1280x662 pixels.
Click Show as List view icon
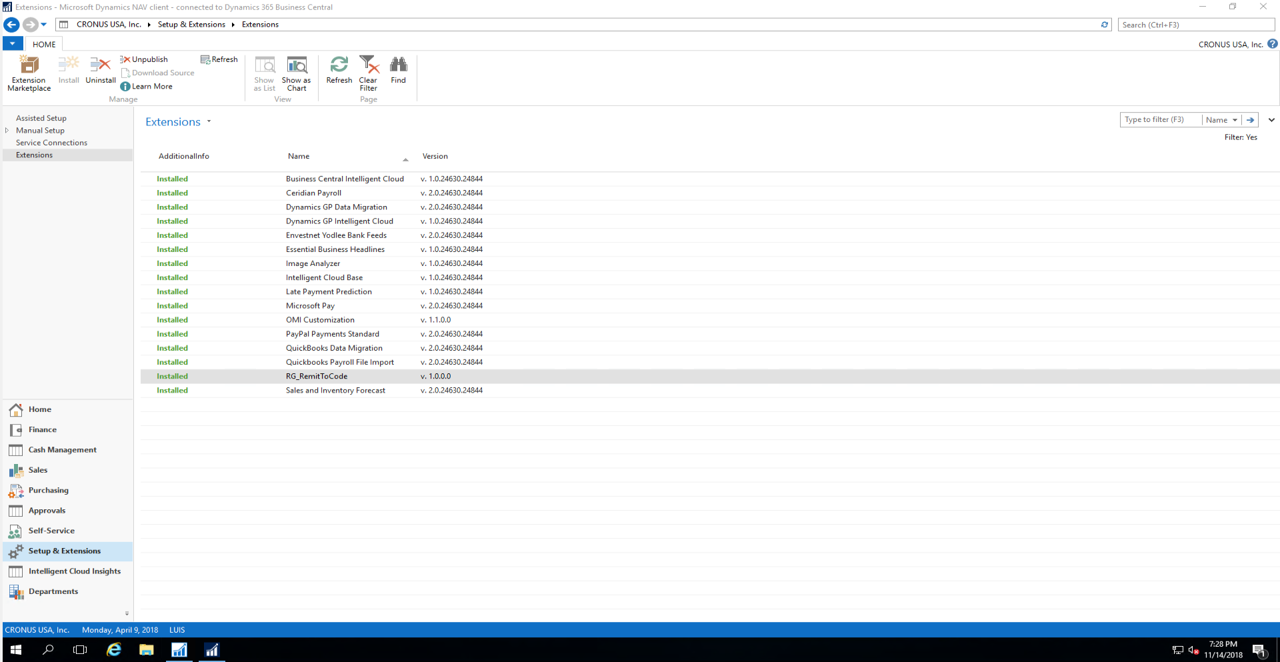pos(265,73)
